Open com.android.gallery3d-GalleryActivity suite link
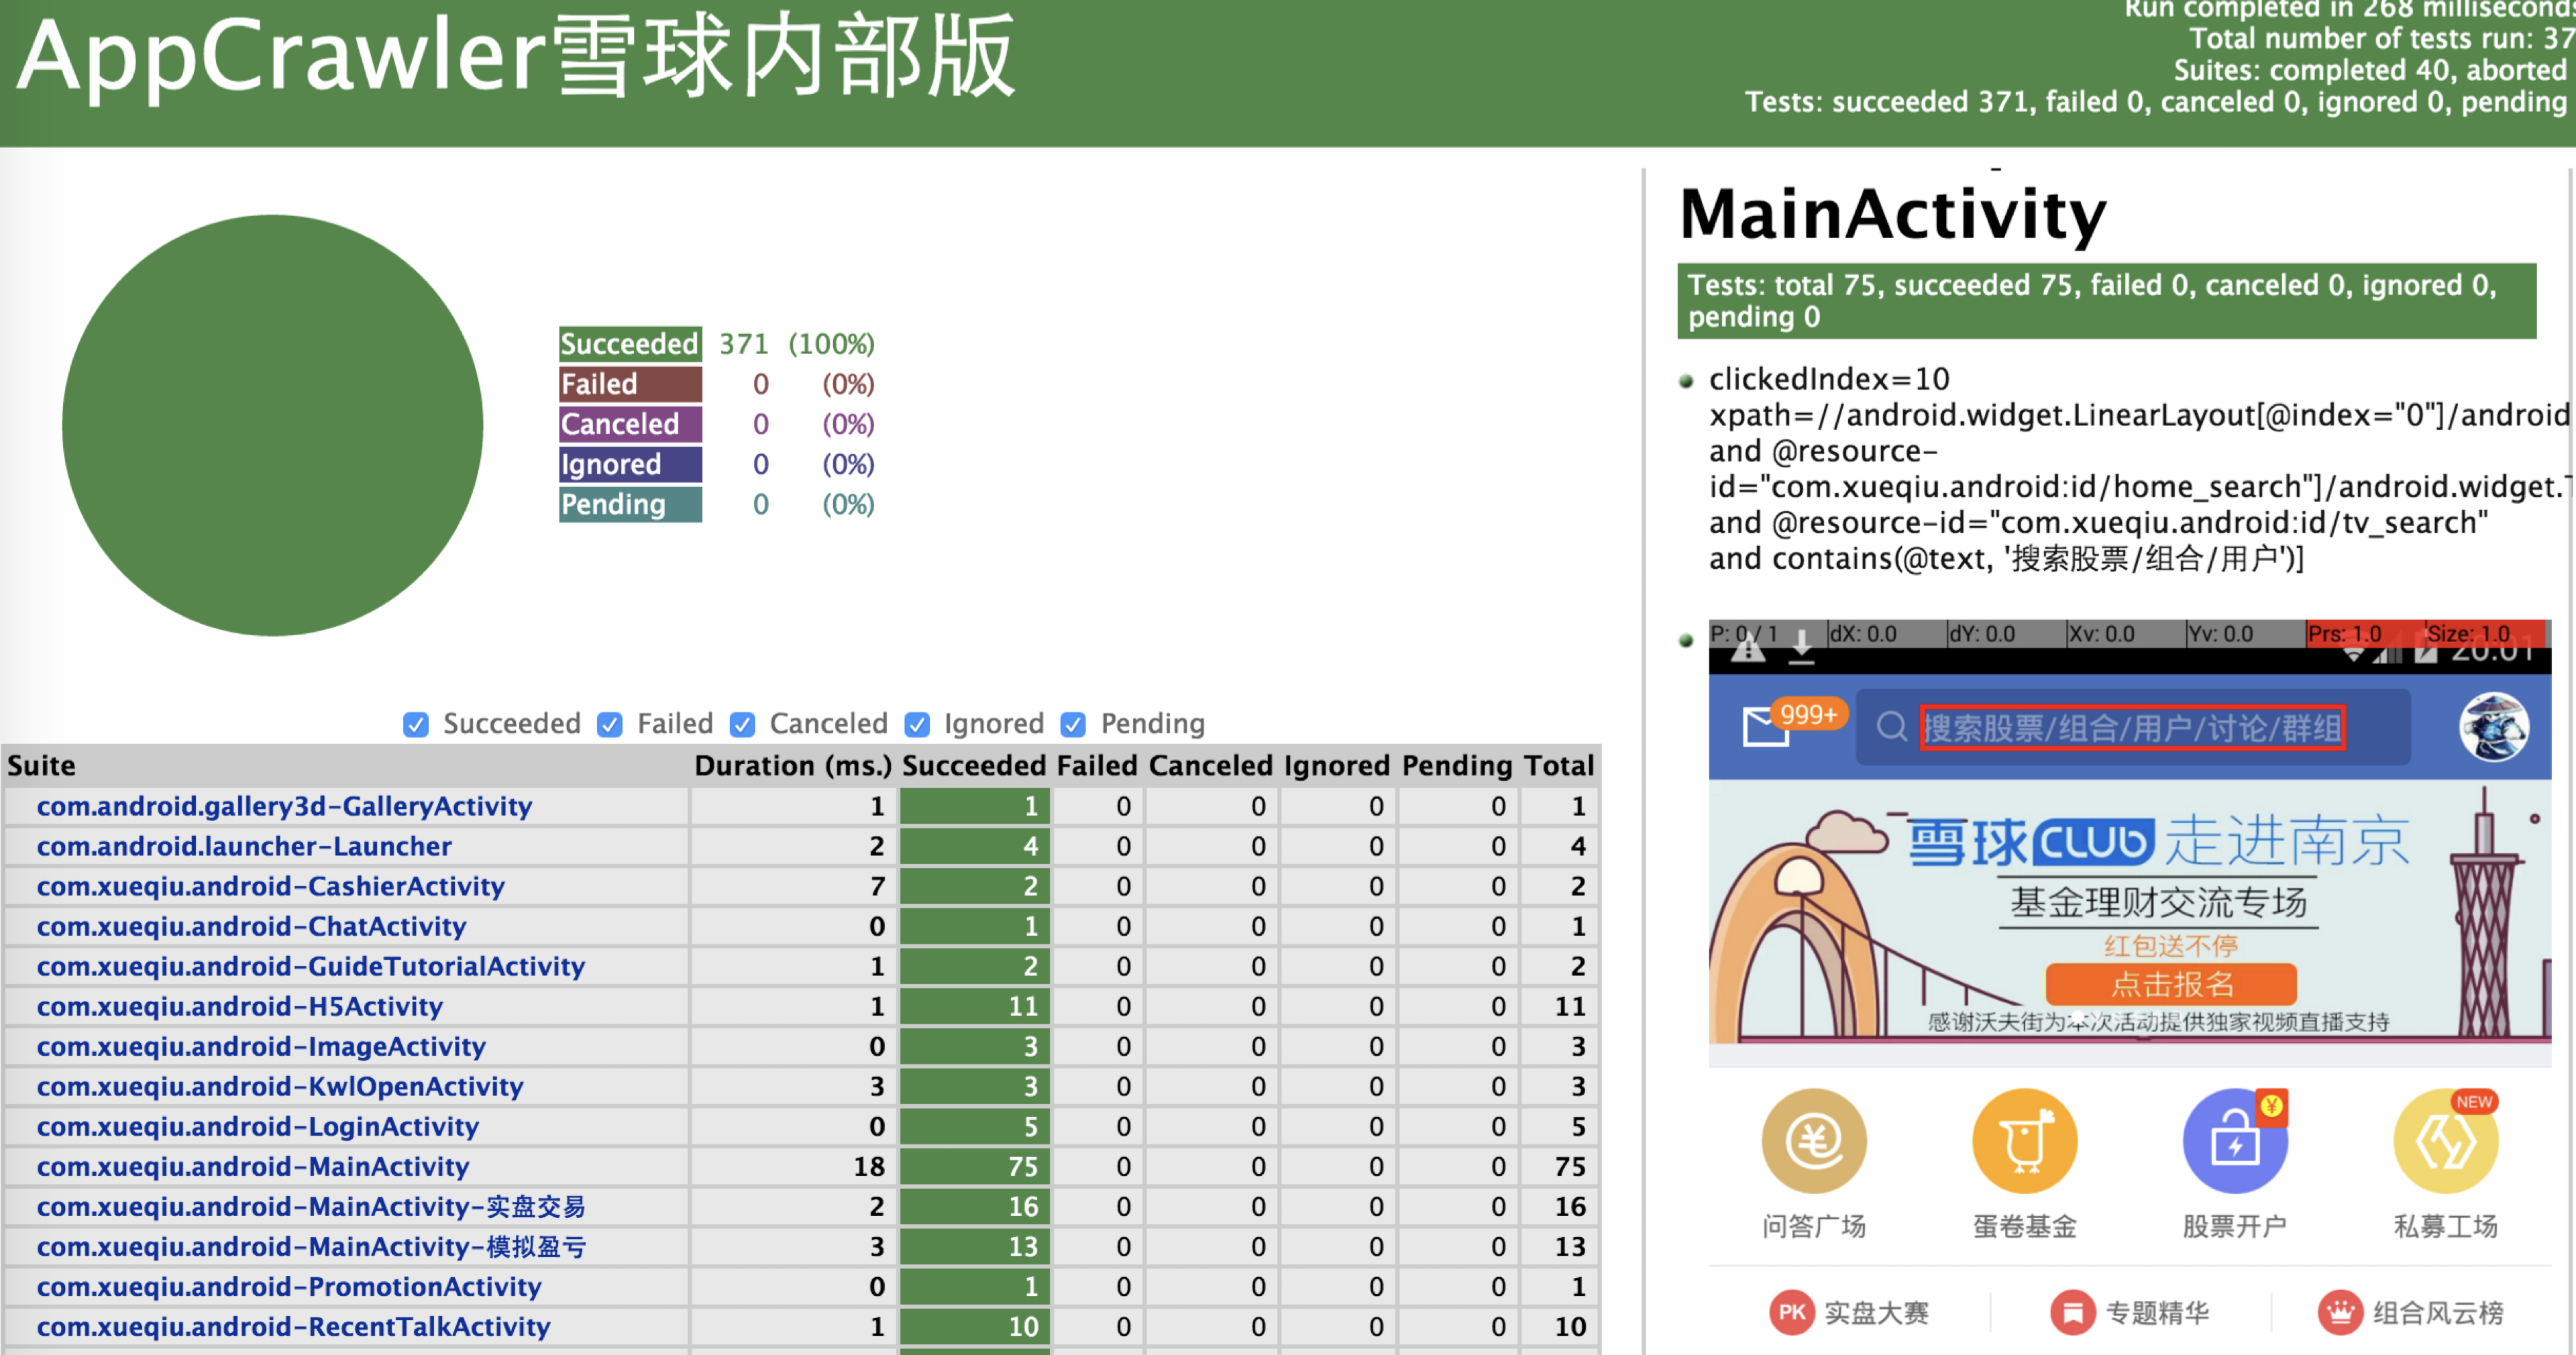Viewport: 2576px width, 1355px height. 284,806
